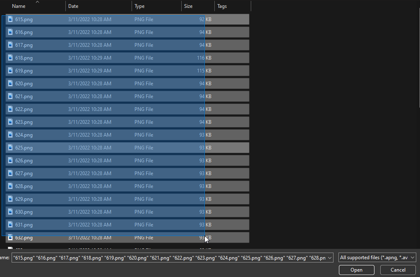This screenshot has width=420, height=277.
Task: Click the 616.png file icon
Action: (x=10, y=32)
